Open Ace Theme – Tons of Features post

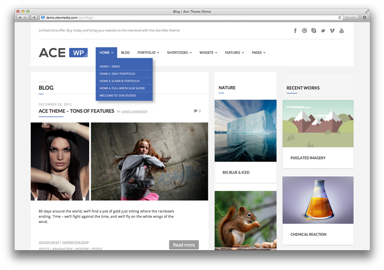(76, 111)
